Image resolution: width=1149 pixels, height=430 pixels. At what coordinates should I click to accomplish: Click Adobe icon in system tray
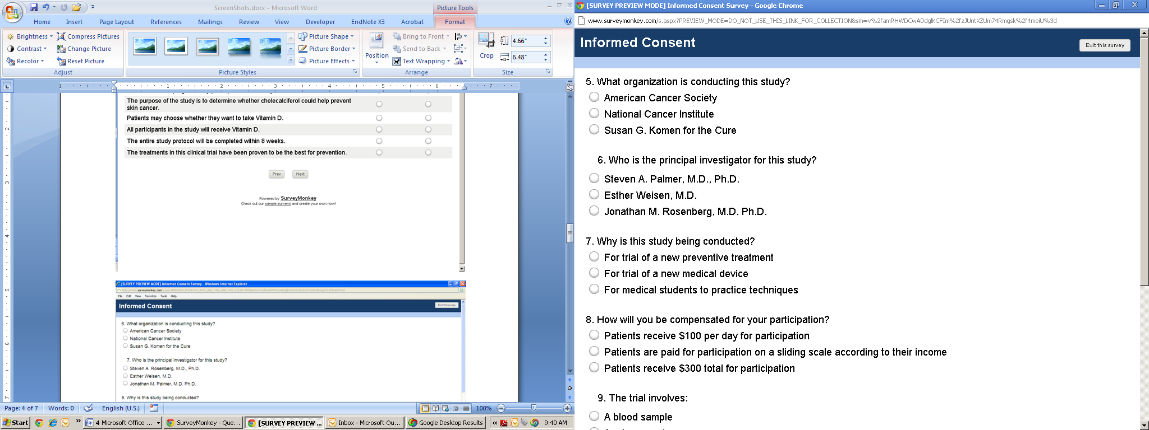pos(504,423)
